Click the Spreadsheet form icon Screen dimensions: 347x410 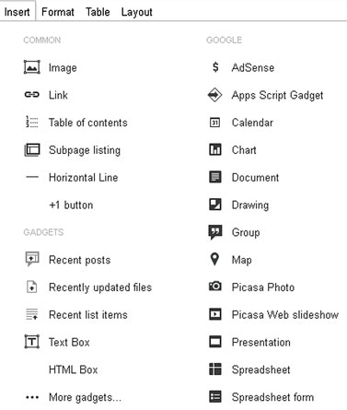click(215, 396)
